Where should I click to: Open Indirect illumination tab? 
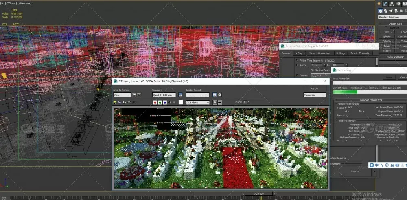click(319, 53)
